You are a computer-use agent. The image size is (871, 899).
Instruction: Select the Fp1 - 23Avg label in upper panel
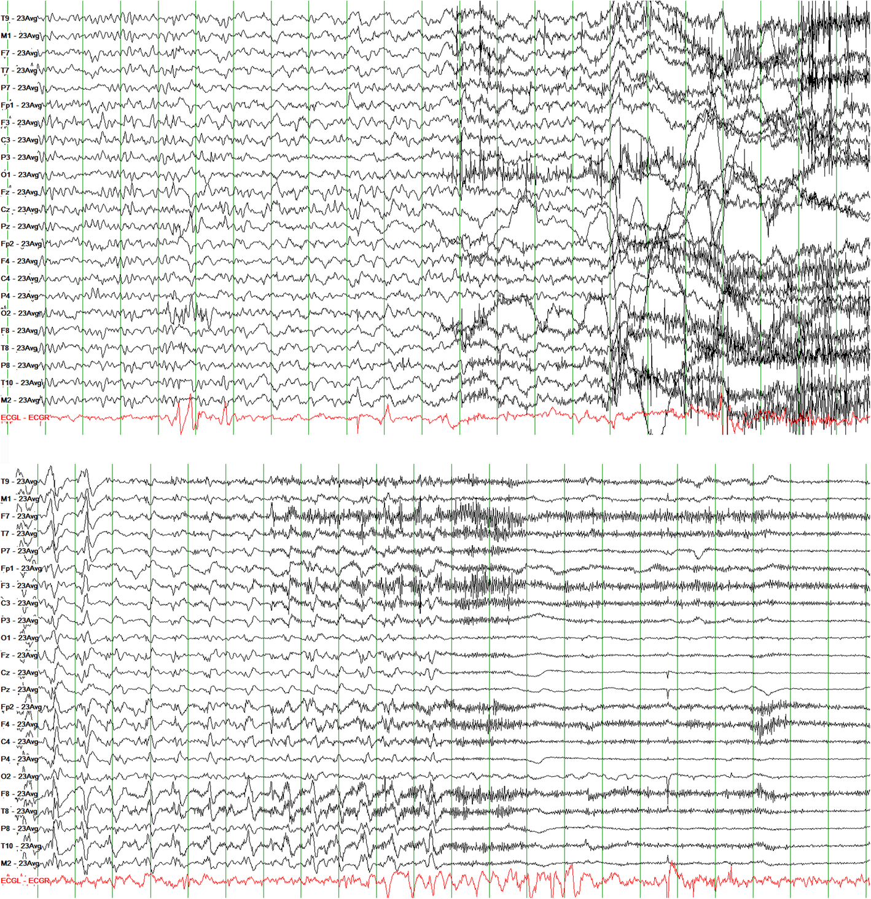point(21,105)
